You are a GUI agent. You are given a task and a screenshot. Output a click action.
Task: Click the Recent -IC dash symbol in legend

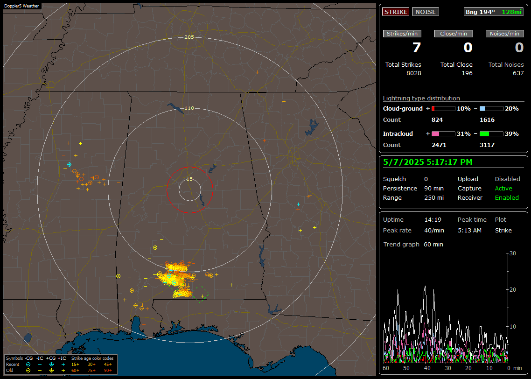coord(40,365)
